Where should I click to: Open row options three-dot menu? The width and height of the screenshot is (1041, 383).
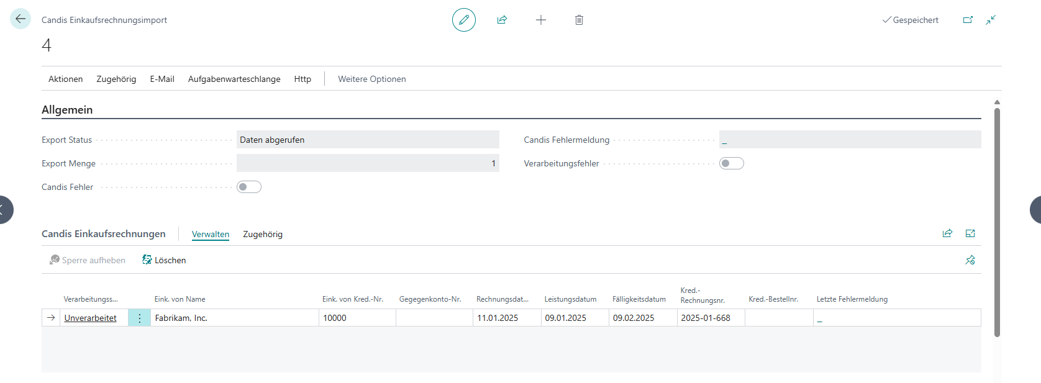[x=140, y=318]
